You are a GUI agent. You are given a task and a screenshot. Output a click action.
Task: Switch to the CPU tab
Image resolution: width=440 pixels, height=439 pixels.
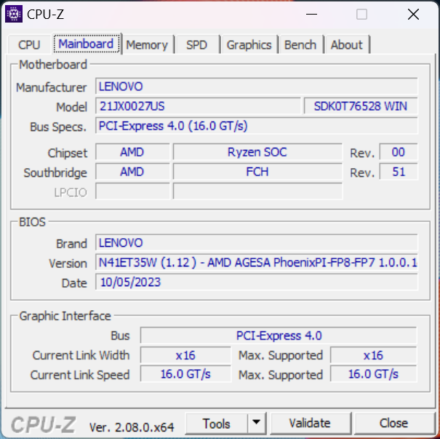(29, 44)
